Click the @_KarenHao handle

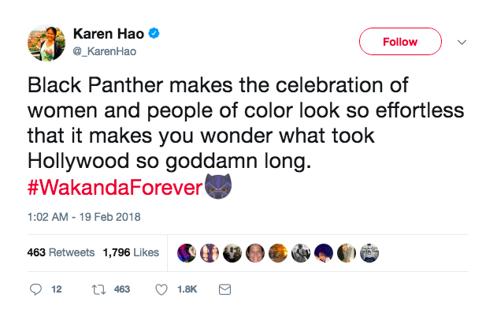click(x=98, y=50)
